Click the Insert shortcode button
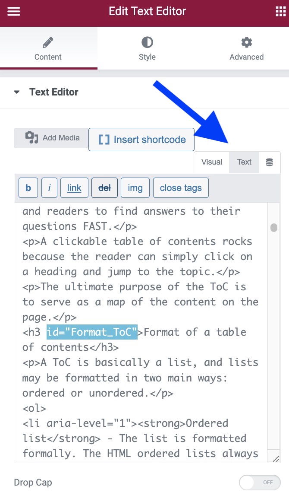 click(141, 140)
